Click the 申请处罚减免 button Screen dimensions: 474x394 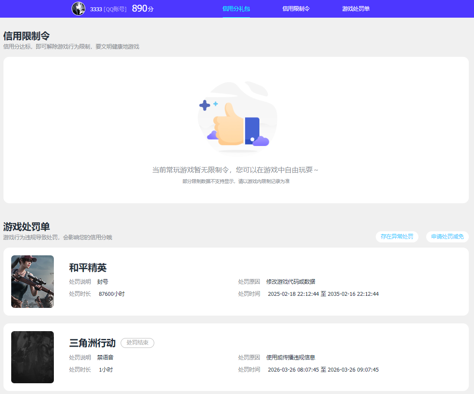point(447,236)
